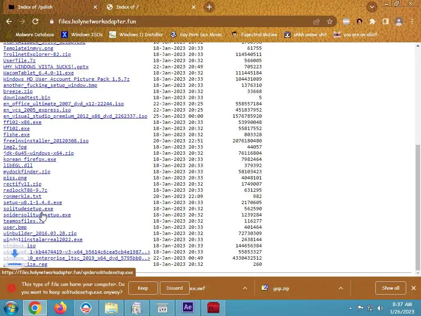
Task: Click the address bar URL field
Action: point(177,21)
